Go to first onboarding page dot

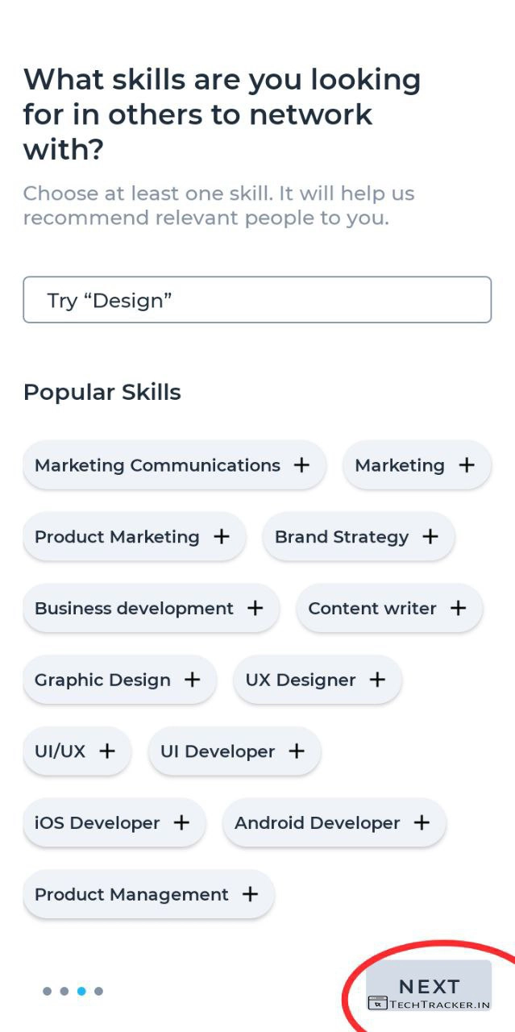pos(47,991)
